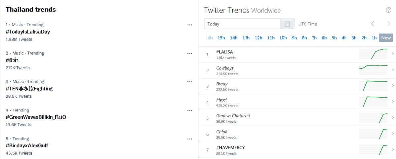The width and height of the screenshot is (396, 159).
Task: Switch to the 5h time tab
Action: coord(334,38)
